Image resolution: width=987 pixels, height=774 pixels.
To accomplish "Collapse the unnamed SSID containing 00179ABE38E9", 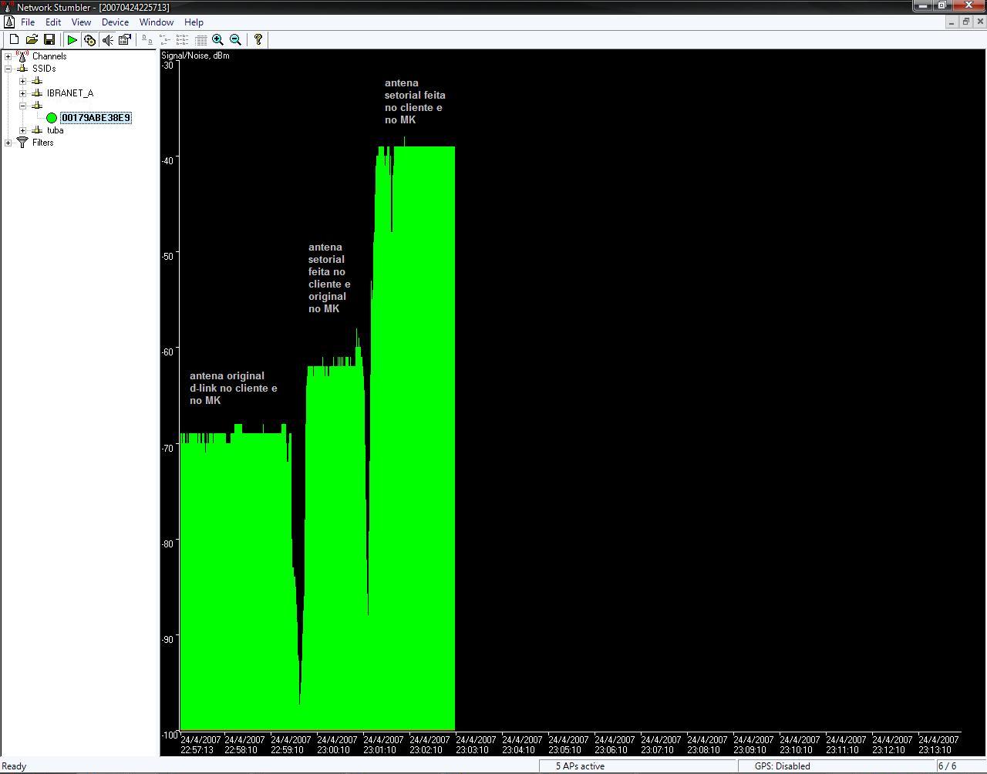I will pyautogui.click(x=22, y=105).
